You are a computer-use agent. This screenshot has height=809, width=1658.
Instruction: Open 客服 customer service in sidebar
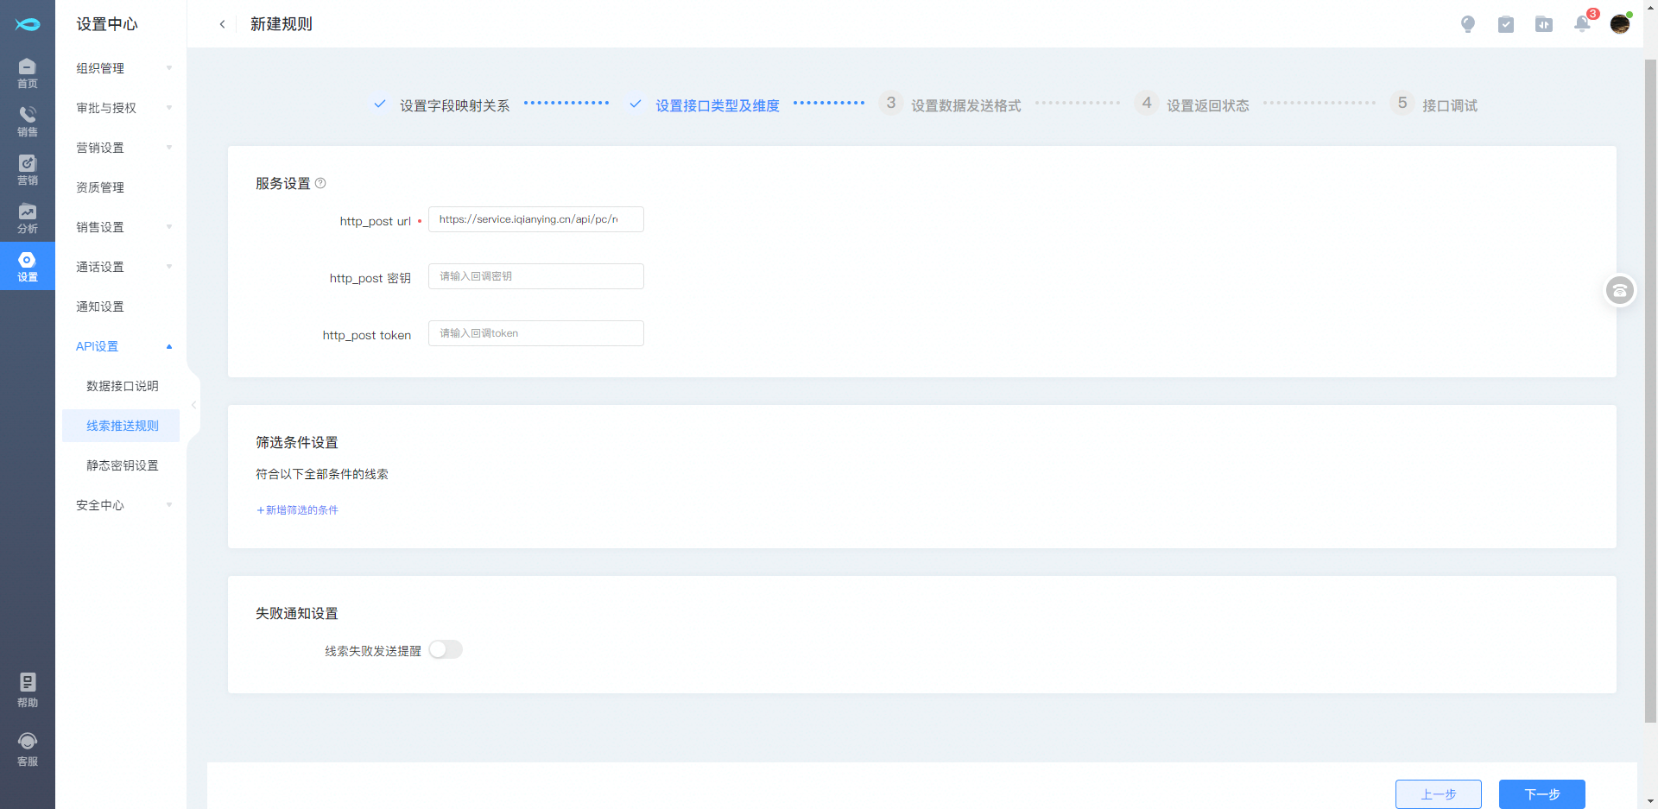tap(28, 749)
